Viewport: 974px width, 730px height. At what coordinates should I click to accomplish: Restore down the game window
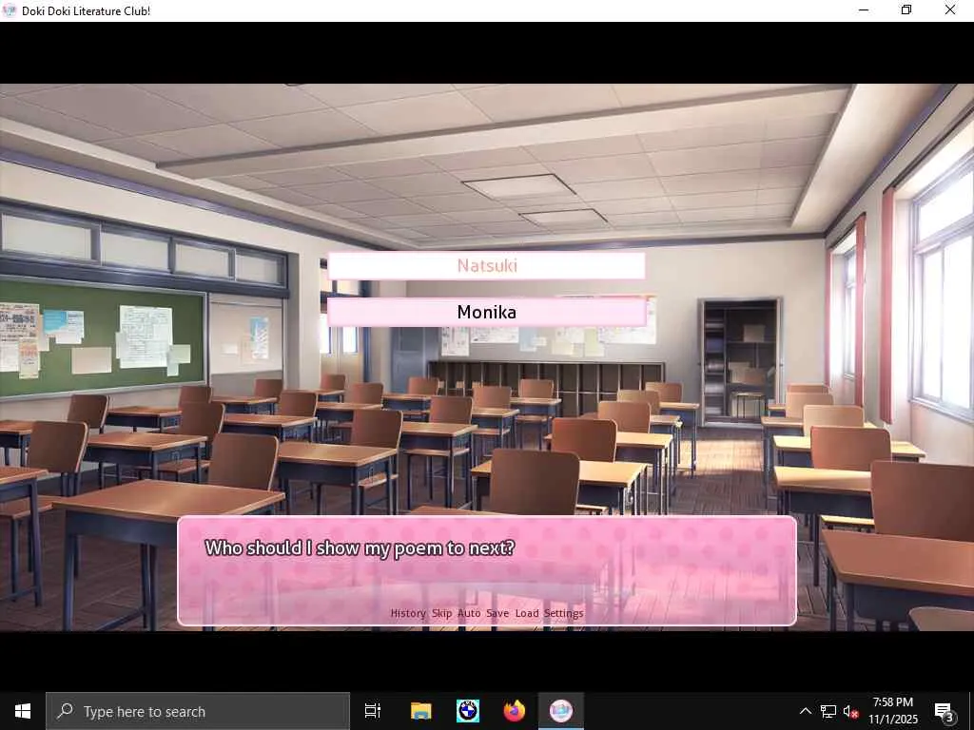[906, 10]
